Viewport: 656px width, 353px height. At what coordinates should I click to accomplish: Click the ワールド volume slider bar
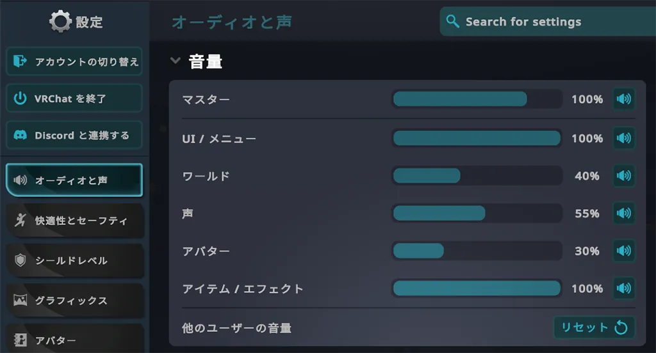click(477, 175)
